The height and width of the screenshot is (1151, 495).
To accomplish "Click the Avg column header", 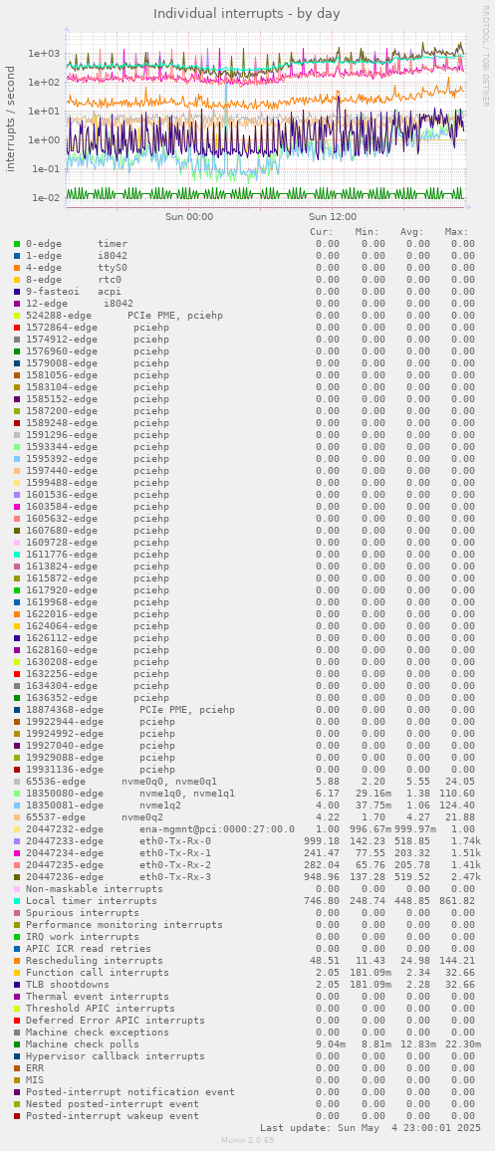I will (x=411, y=232).
